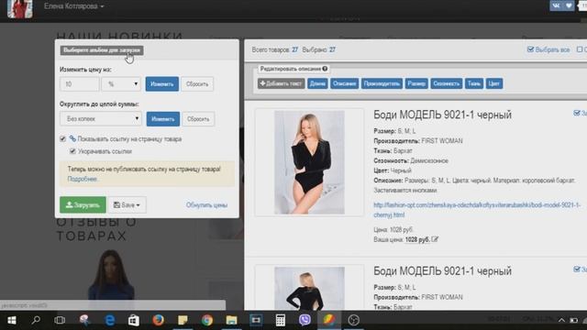Click the chain link icon near Показывать ссылку
The image size is (587, 330).
pyautogui.click(x=72, y=138)
